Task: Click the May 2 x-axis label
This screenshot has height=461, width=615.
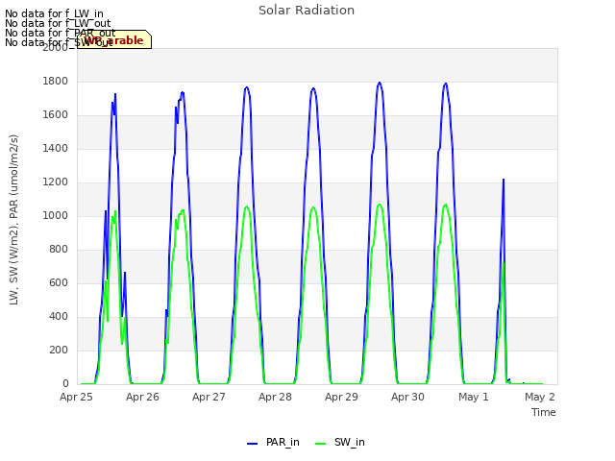Action: pos(540,397)
